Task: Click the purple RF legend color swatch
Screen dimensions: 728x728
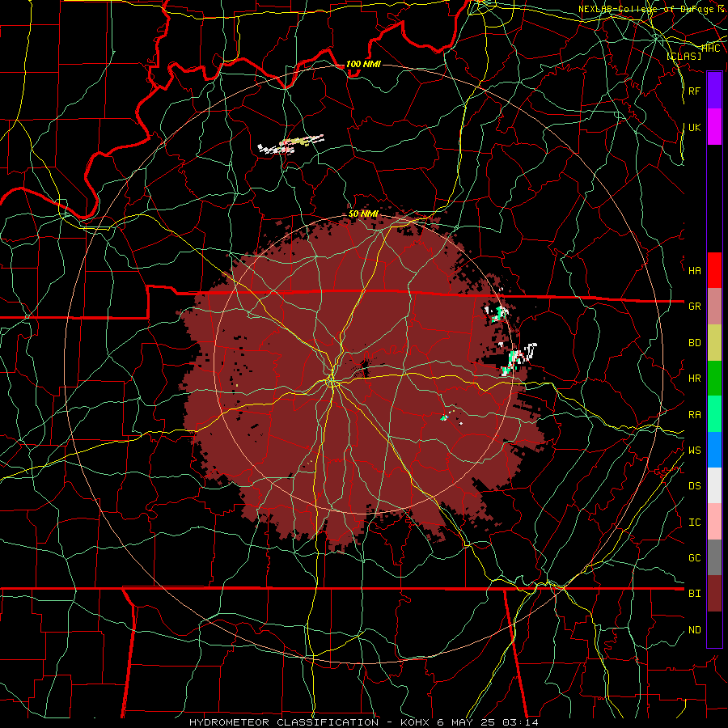Action: [714, 91]
